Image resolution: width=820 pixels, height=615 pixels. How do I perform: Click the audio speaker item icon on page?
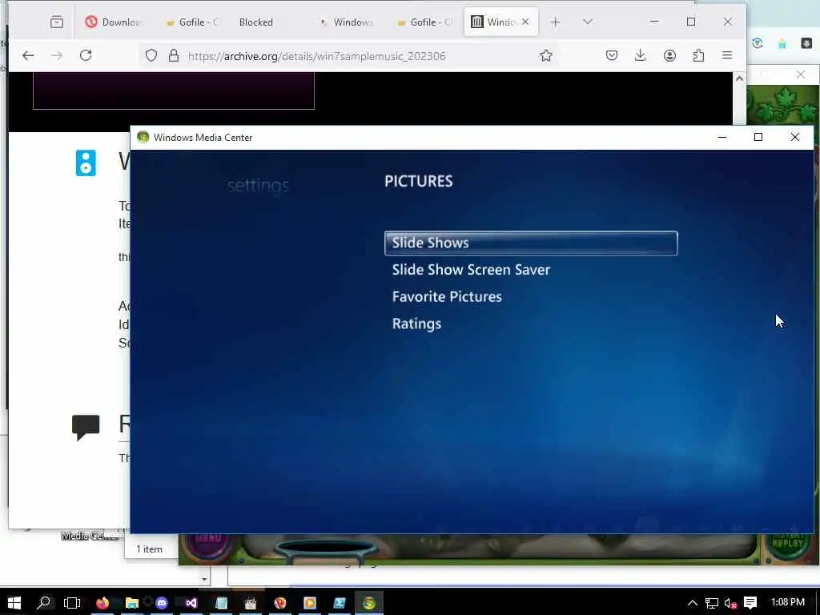point(86,163)
